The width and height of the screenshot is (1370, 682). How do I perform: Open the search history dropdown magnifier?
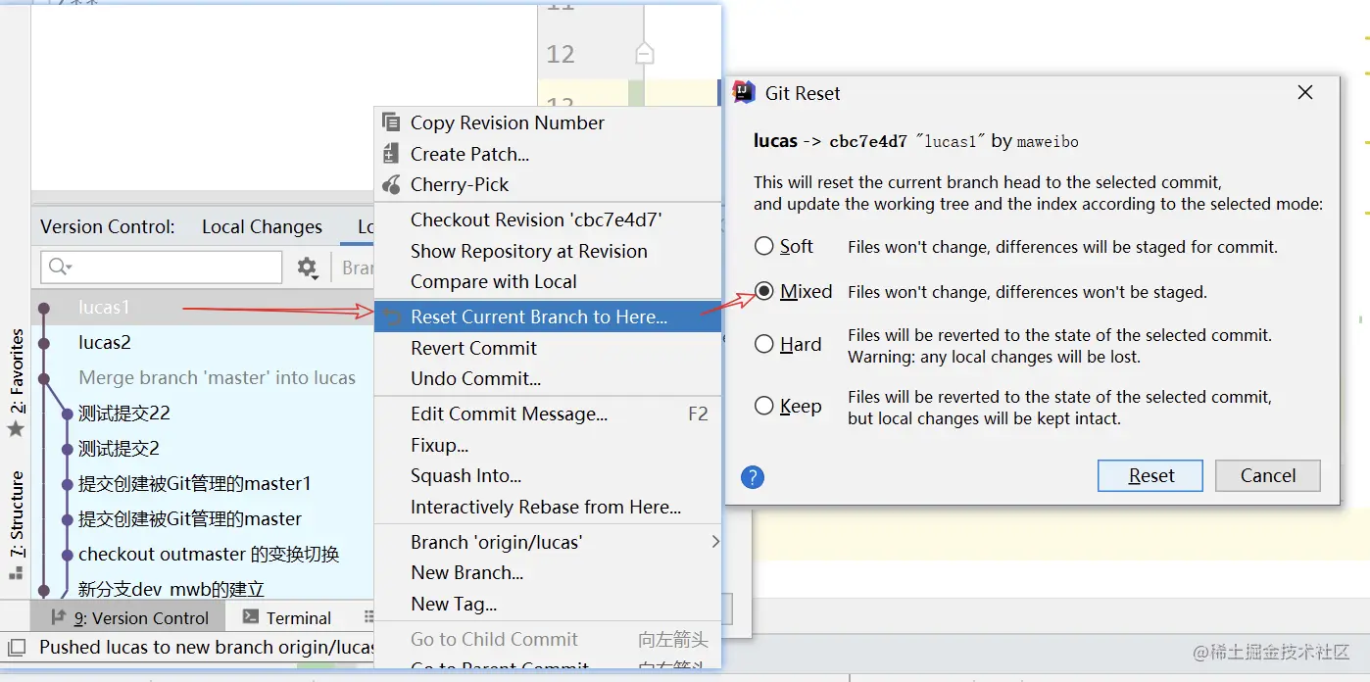60,268
